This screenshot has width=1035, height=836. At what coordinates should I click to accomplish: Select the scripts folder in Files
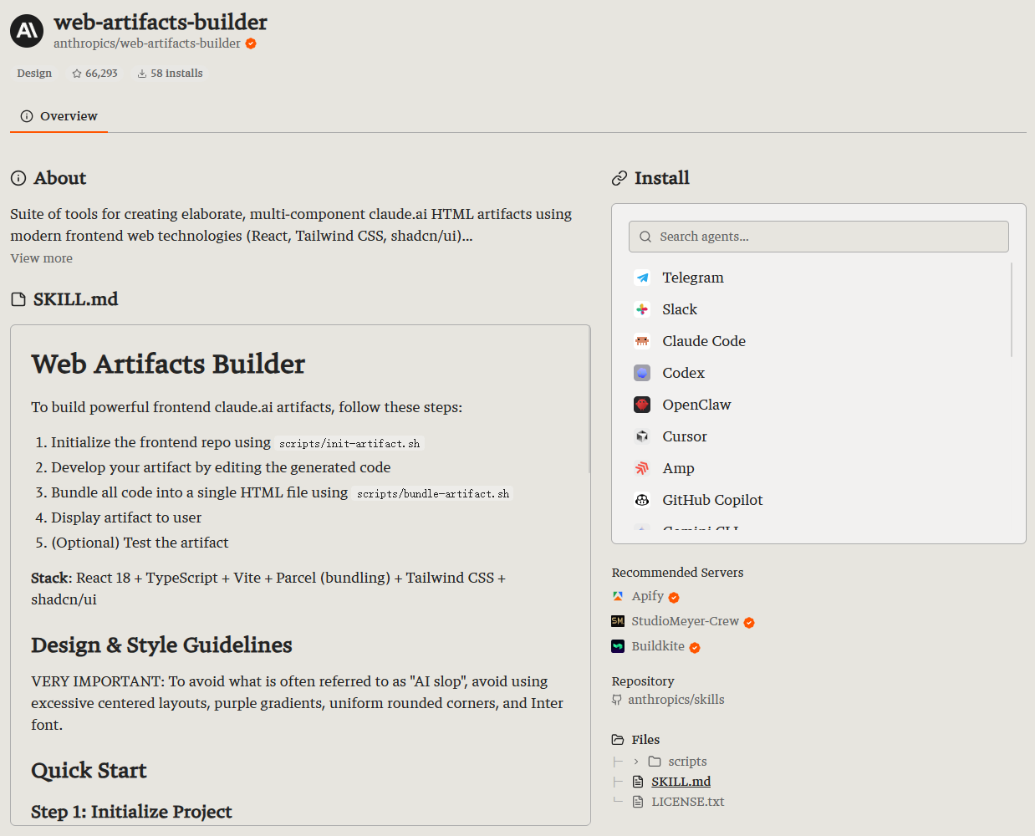(x=687, y=762)
